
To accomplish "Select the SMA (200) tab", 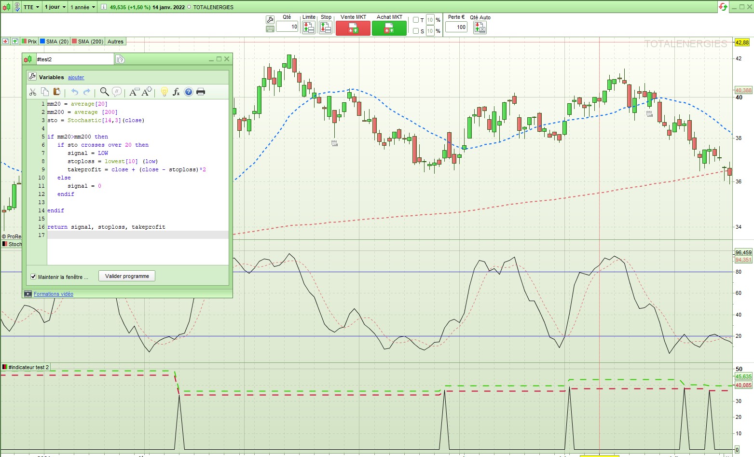I will 87,42.
